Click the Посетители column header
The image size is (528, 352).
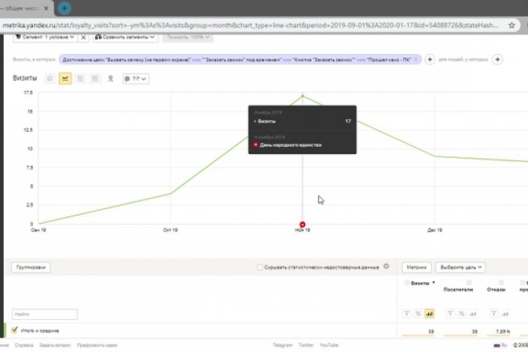[458, 290]
